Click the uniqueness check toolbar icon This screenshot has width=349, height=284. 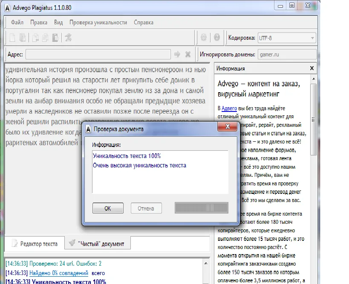pyautogui.click(x=68, y=38)
